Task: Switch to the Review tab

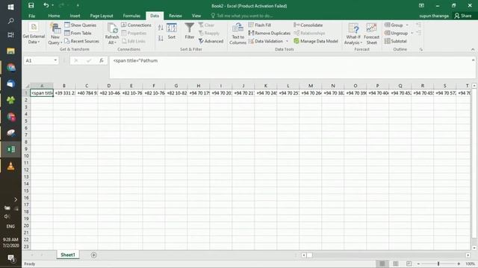Action: tap(176, 16)
